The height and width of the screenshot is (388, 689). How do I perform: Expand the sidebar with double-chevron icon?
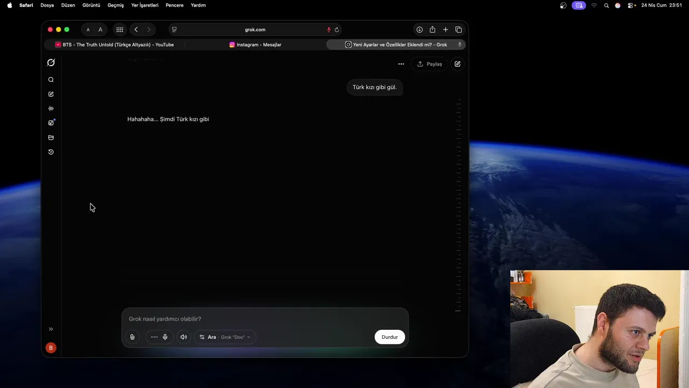[51, 329]
